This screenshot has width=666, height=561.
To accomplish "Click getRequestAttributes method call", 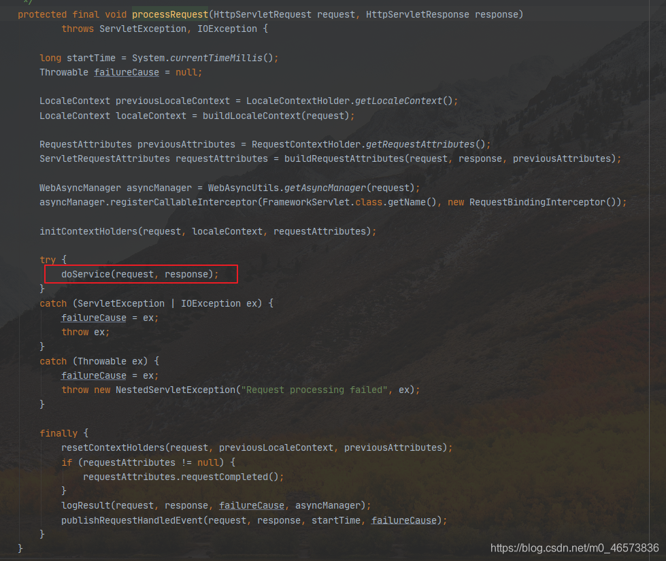I will coord(420,144).
